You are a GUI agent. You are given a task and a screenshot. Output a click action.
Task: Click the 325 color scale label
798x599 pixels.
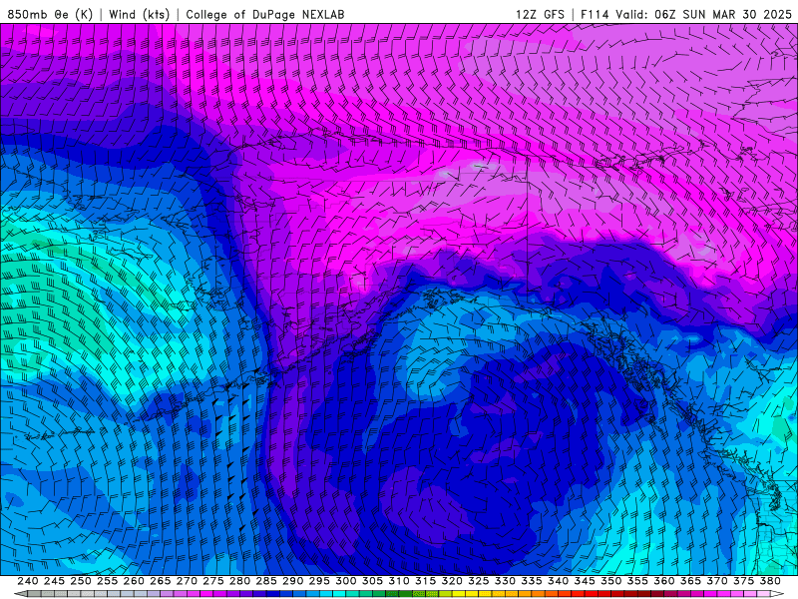coord(479,581)
